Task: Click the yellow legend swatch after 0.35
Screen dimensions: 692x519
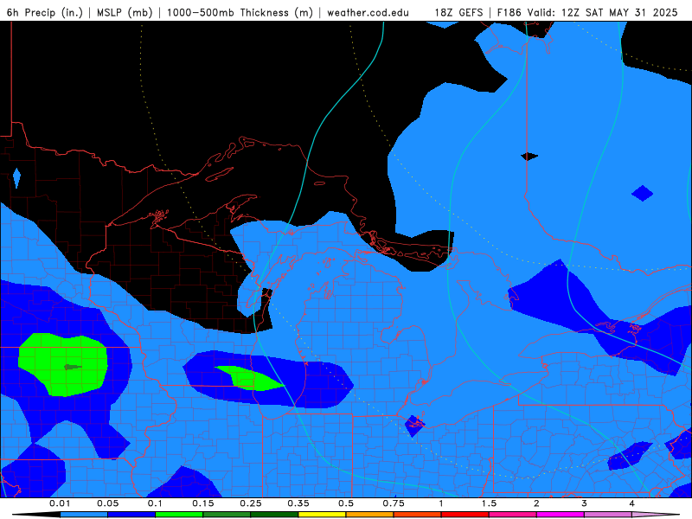Action: coord(322,515)
